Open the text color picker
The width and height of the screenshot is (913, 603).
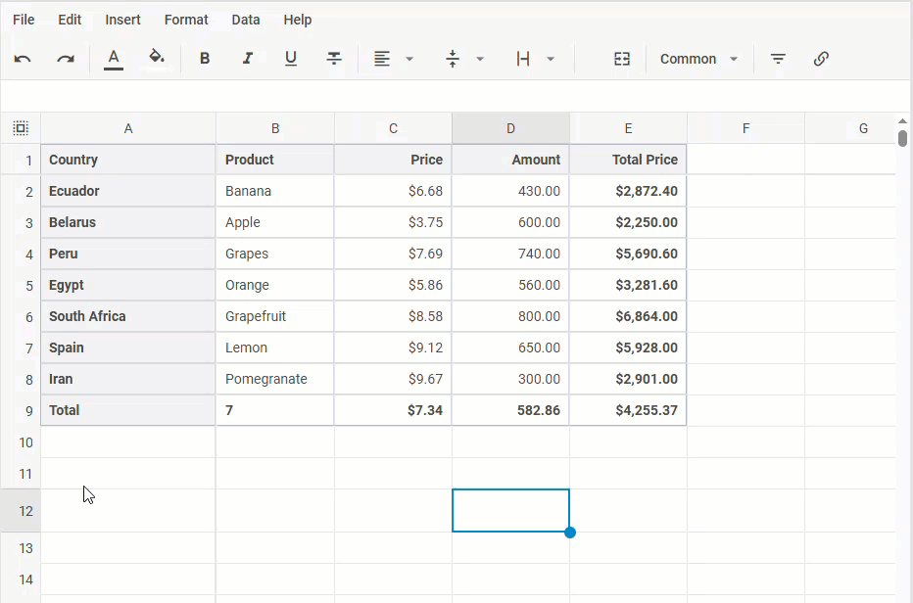pos(114,59)
